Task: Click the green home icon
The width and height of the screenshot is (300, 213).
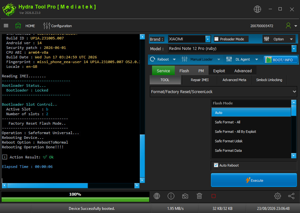Action: point(18,26)
